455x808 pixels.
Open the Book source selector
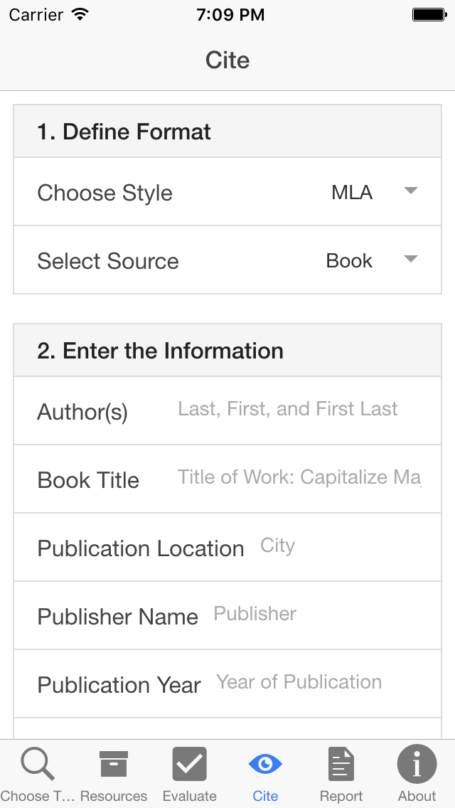click(x=349, y=261)
